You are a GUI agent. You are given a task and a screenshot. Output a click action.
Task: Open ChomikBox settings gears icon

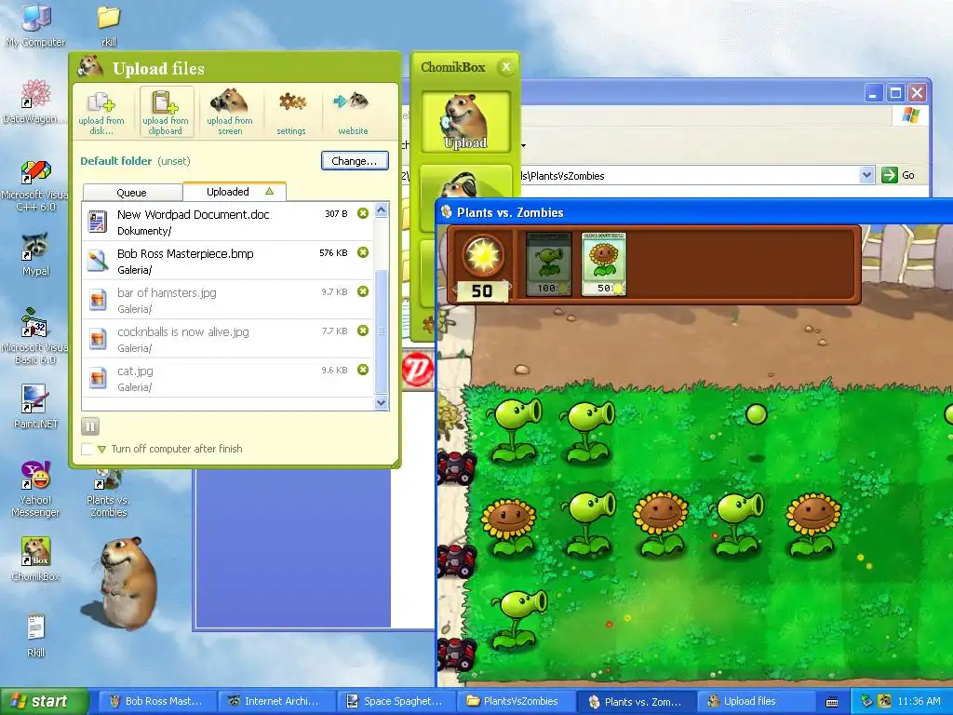[x=291, y=113]
